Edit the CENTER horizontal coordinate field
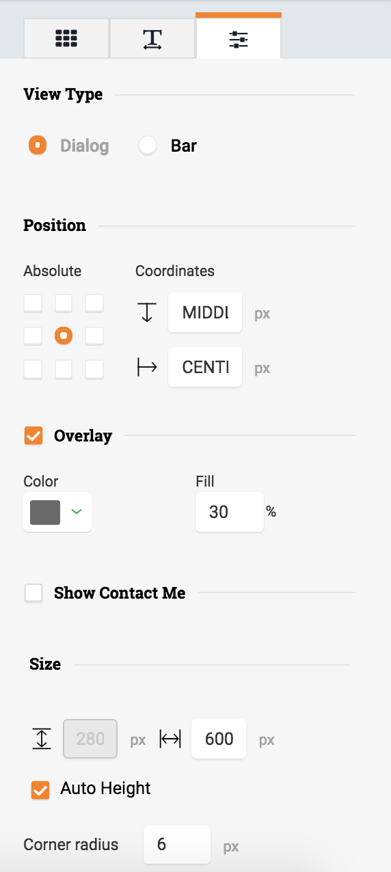391x872 pixels. [x=205, y=368]
